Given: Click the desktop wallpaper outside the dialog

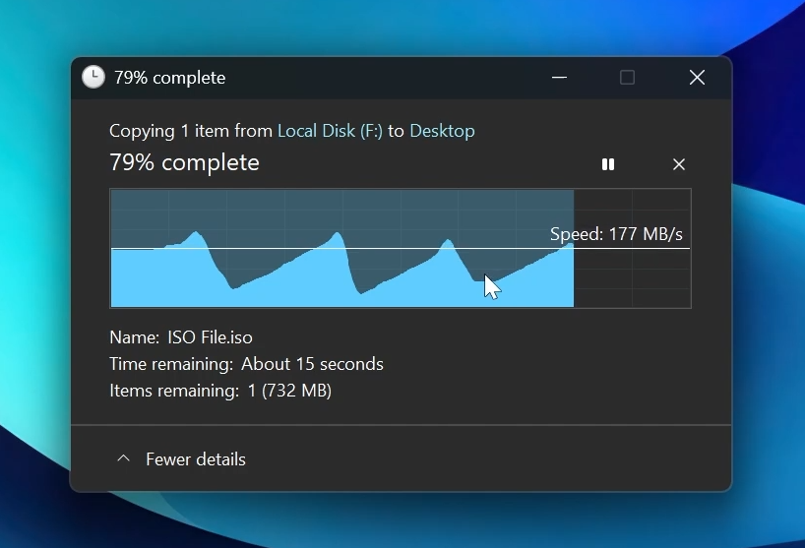Looking at the screenshot, I should coord(768,295).
